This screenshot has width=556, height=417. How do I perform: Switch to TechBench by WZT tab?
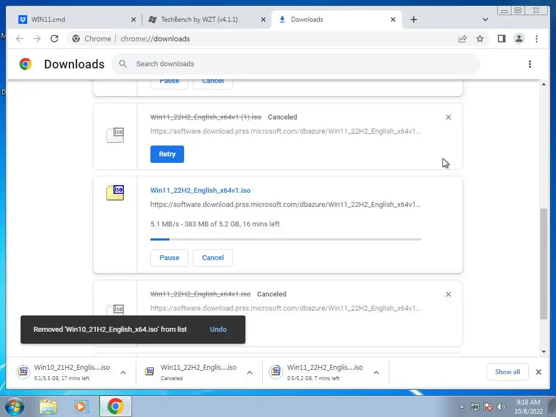click(207, 20)
